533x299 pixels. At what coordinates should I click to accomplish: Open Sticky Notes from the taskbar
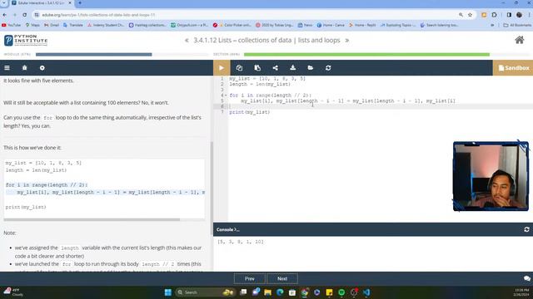click(329, 292)
